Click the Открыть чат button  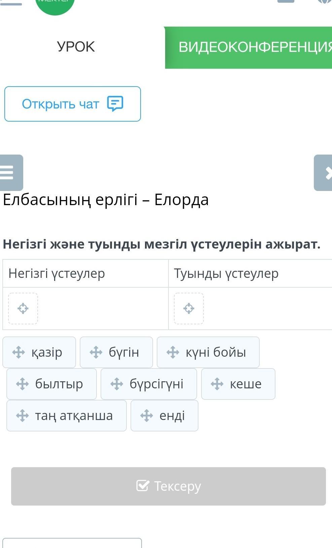click(73, 104)
